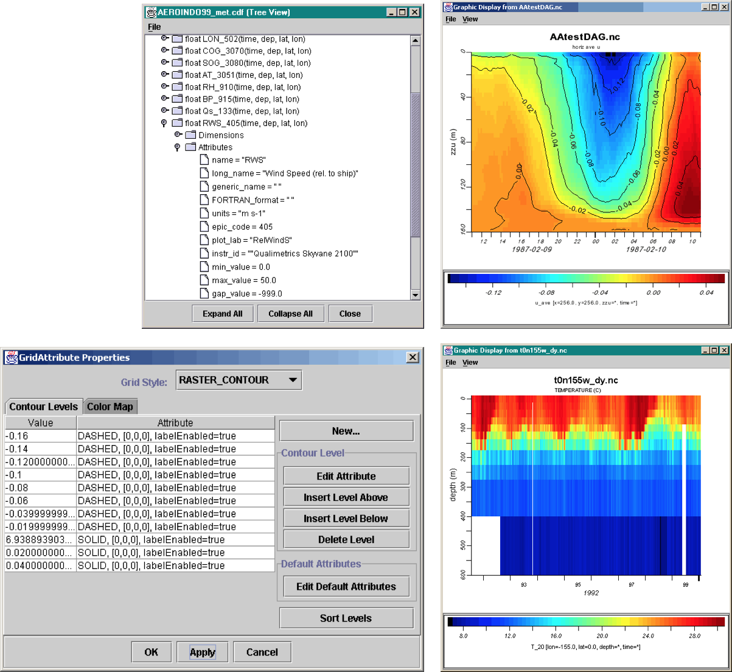
Task: Open File menu in Tree View window
Action: [x=155, y=27]
